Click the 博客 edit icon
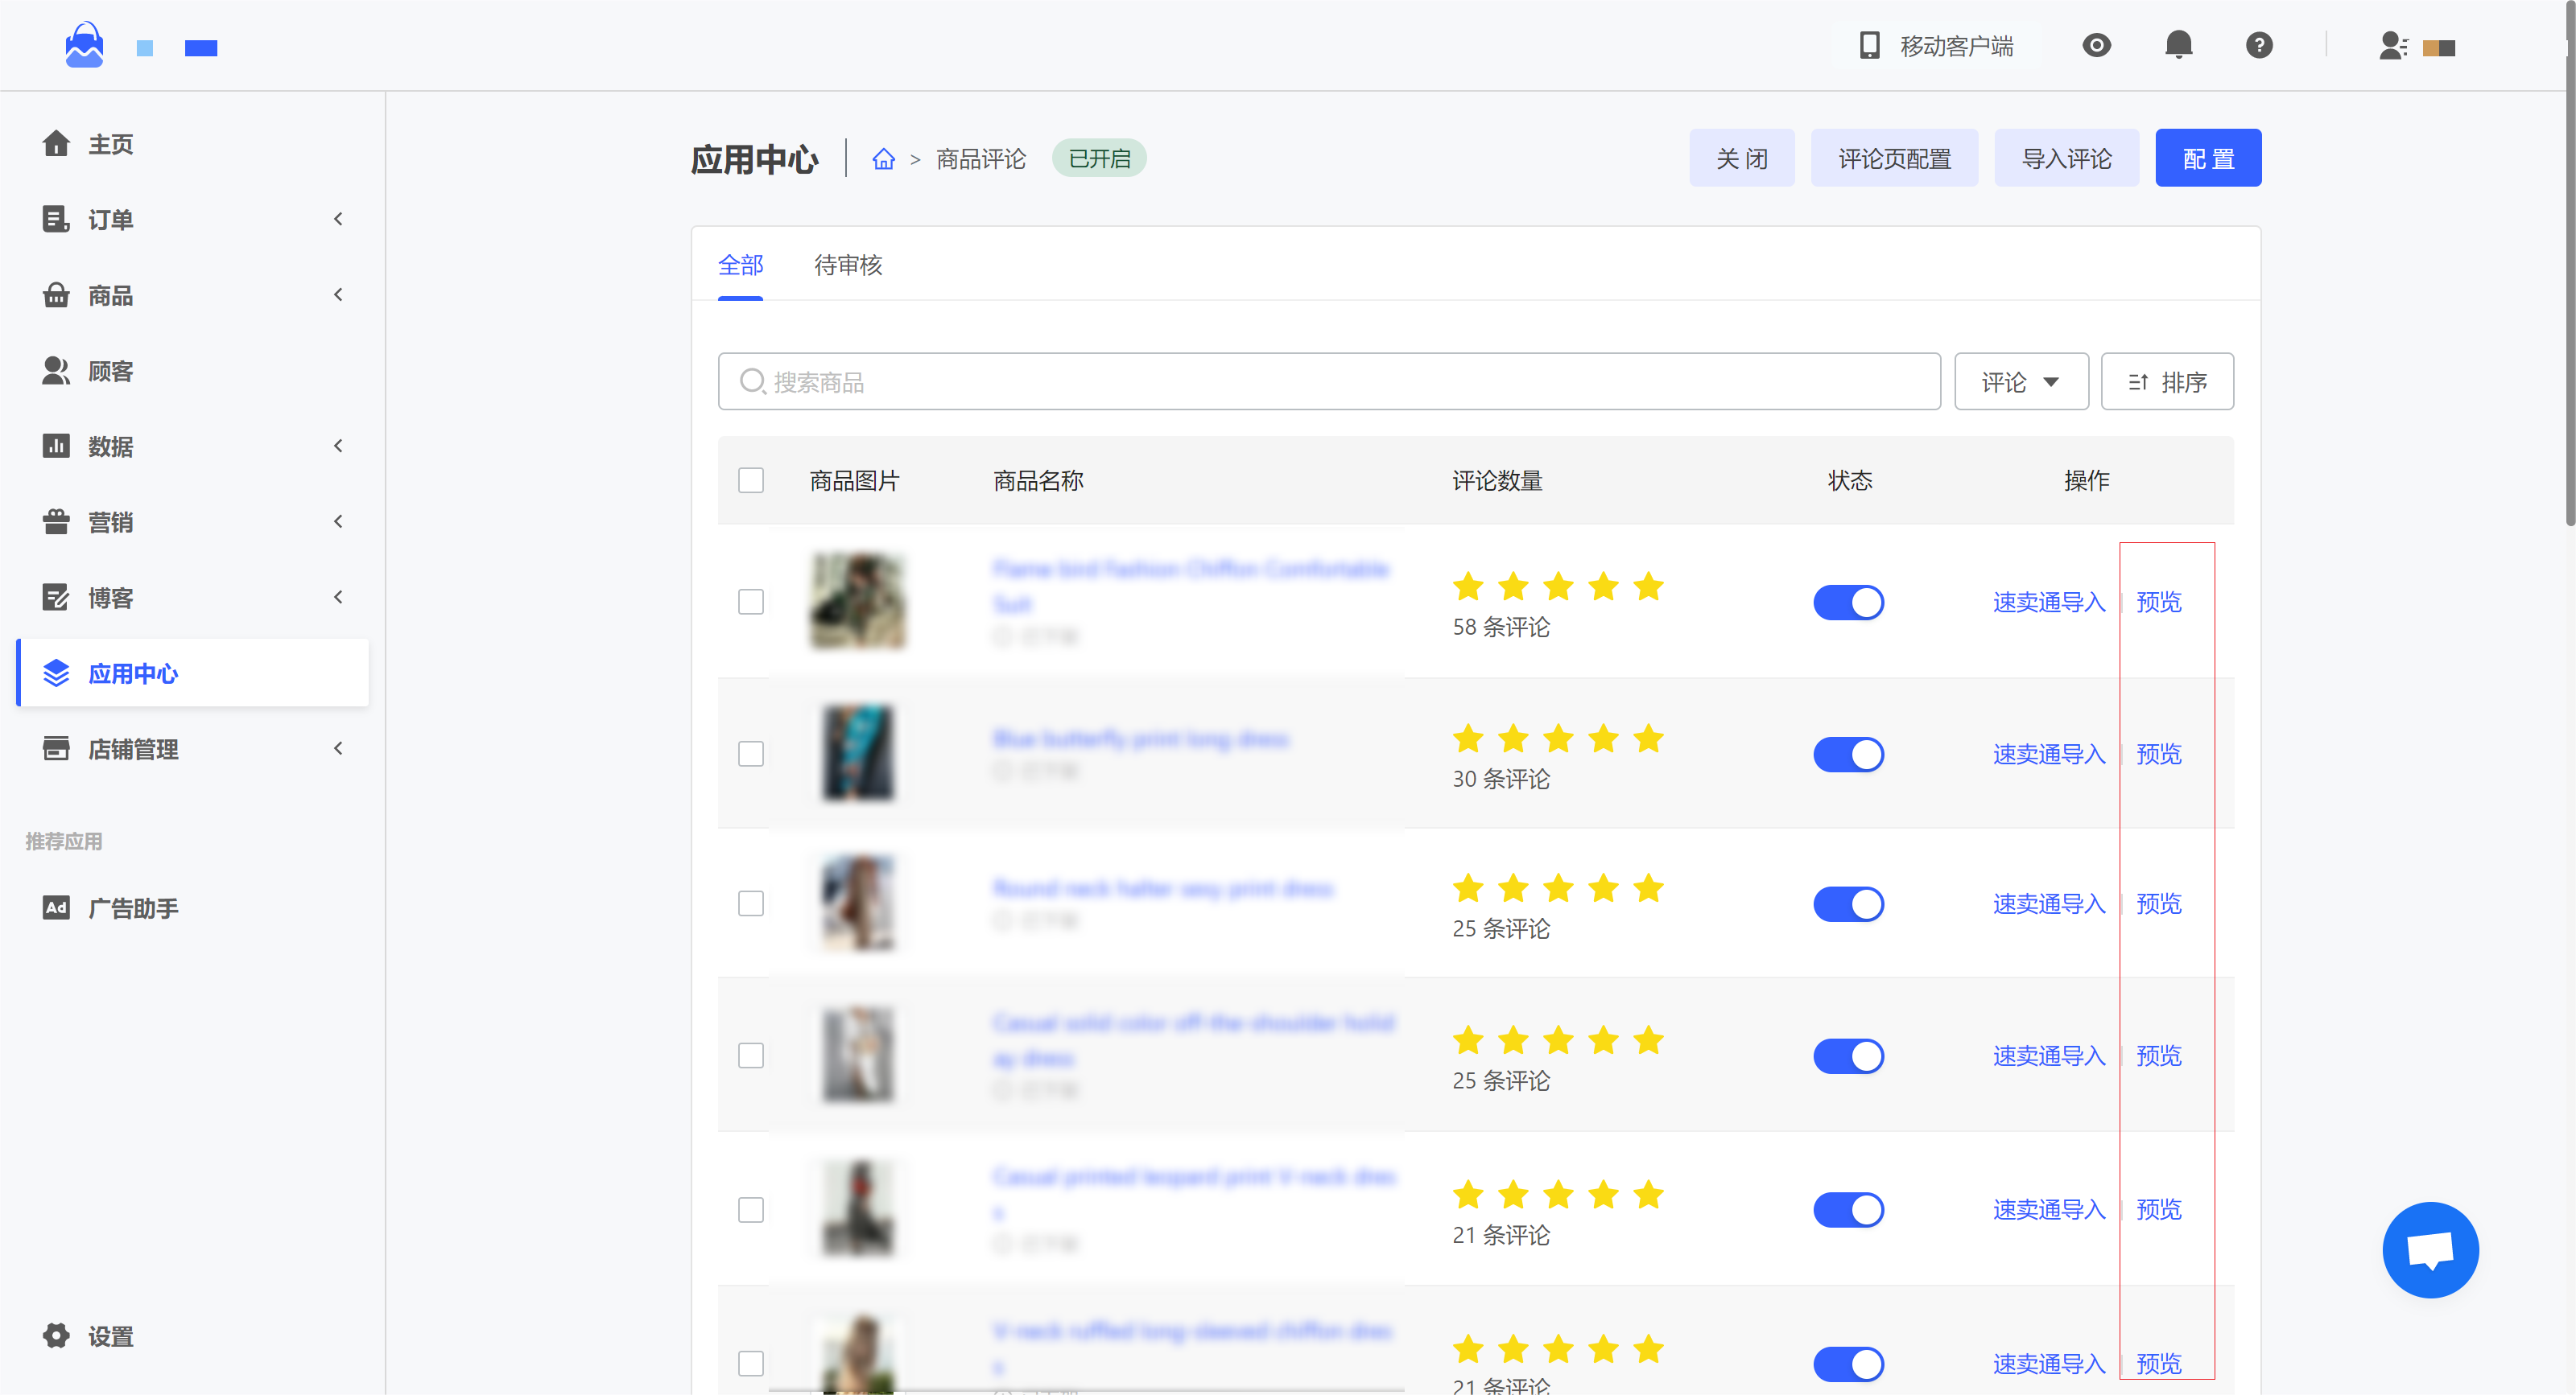 tap(56, 598)
